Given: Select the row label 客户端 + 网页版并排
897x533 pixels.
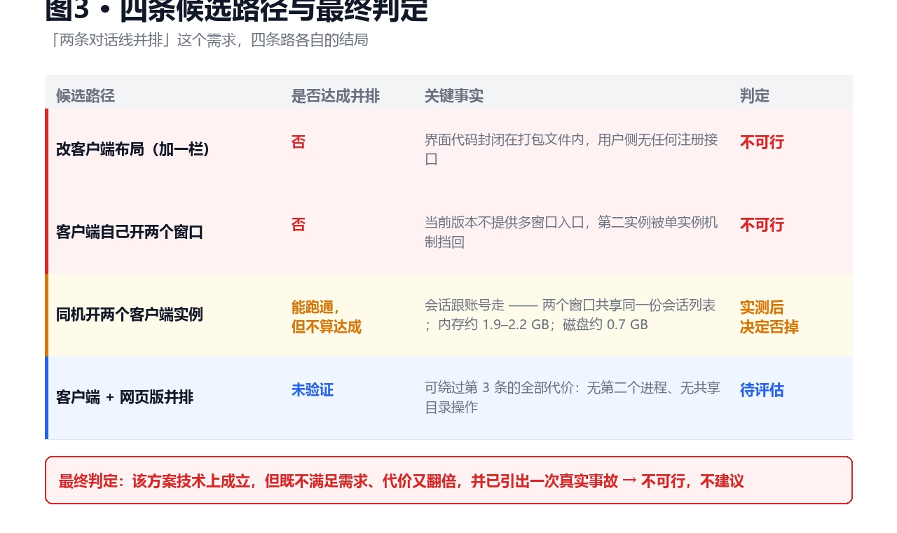Looking at the screenshot, I should 125,397.
